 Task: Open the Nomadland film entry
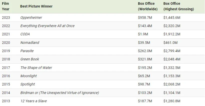point(30,43)
